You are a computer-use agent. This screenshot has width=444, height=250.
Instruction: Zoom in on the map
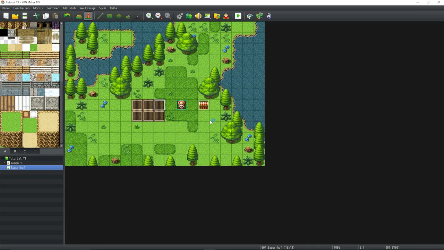149,16
